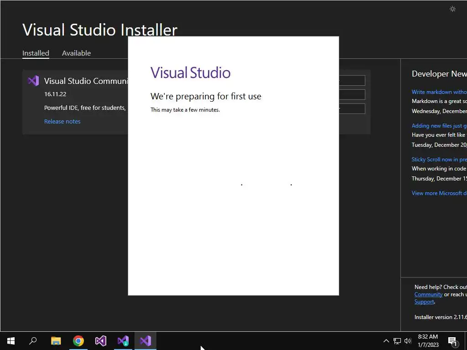Click the 'Powerful IDE, free for students' description
467x350 pixels.
(85, 108)
